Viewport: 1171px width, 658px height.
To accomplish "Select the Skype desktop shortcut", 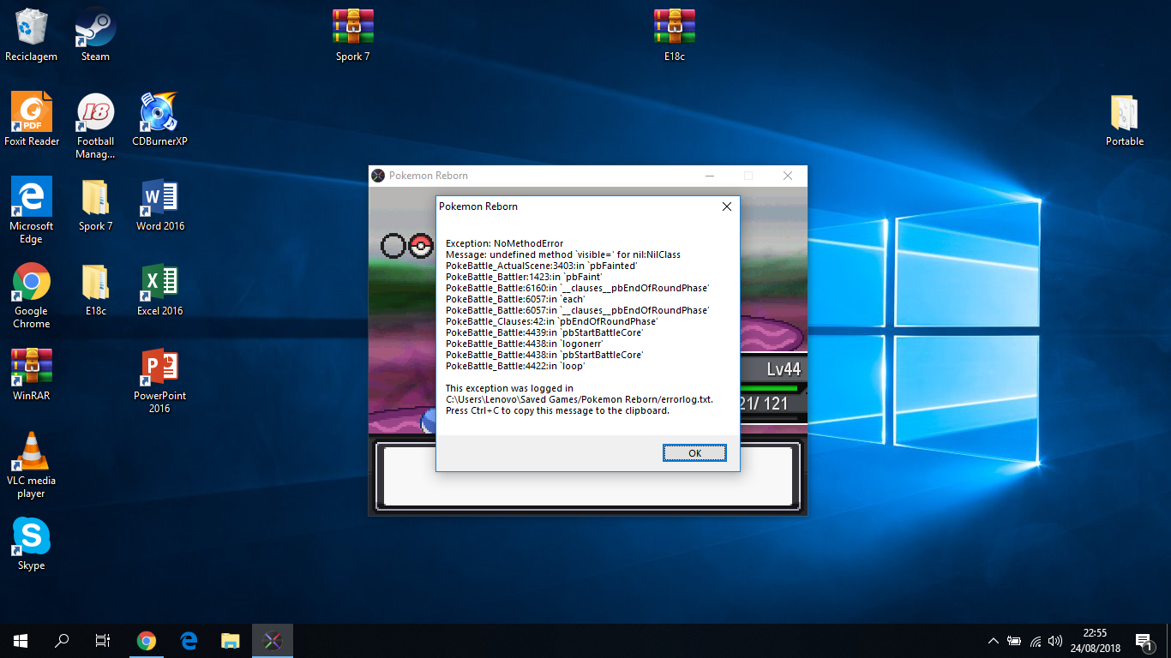I will (x=32, y=537).
